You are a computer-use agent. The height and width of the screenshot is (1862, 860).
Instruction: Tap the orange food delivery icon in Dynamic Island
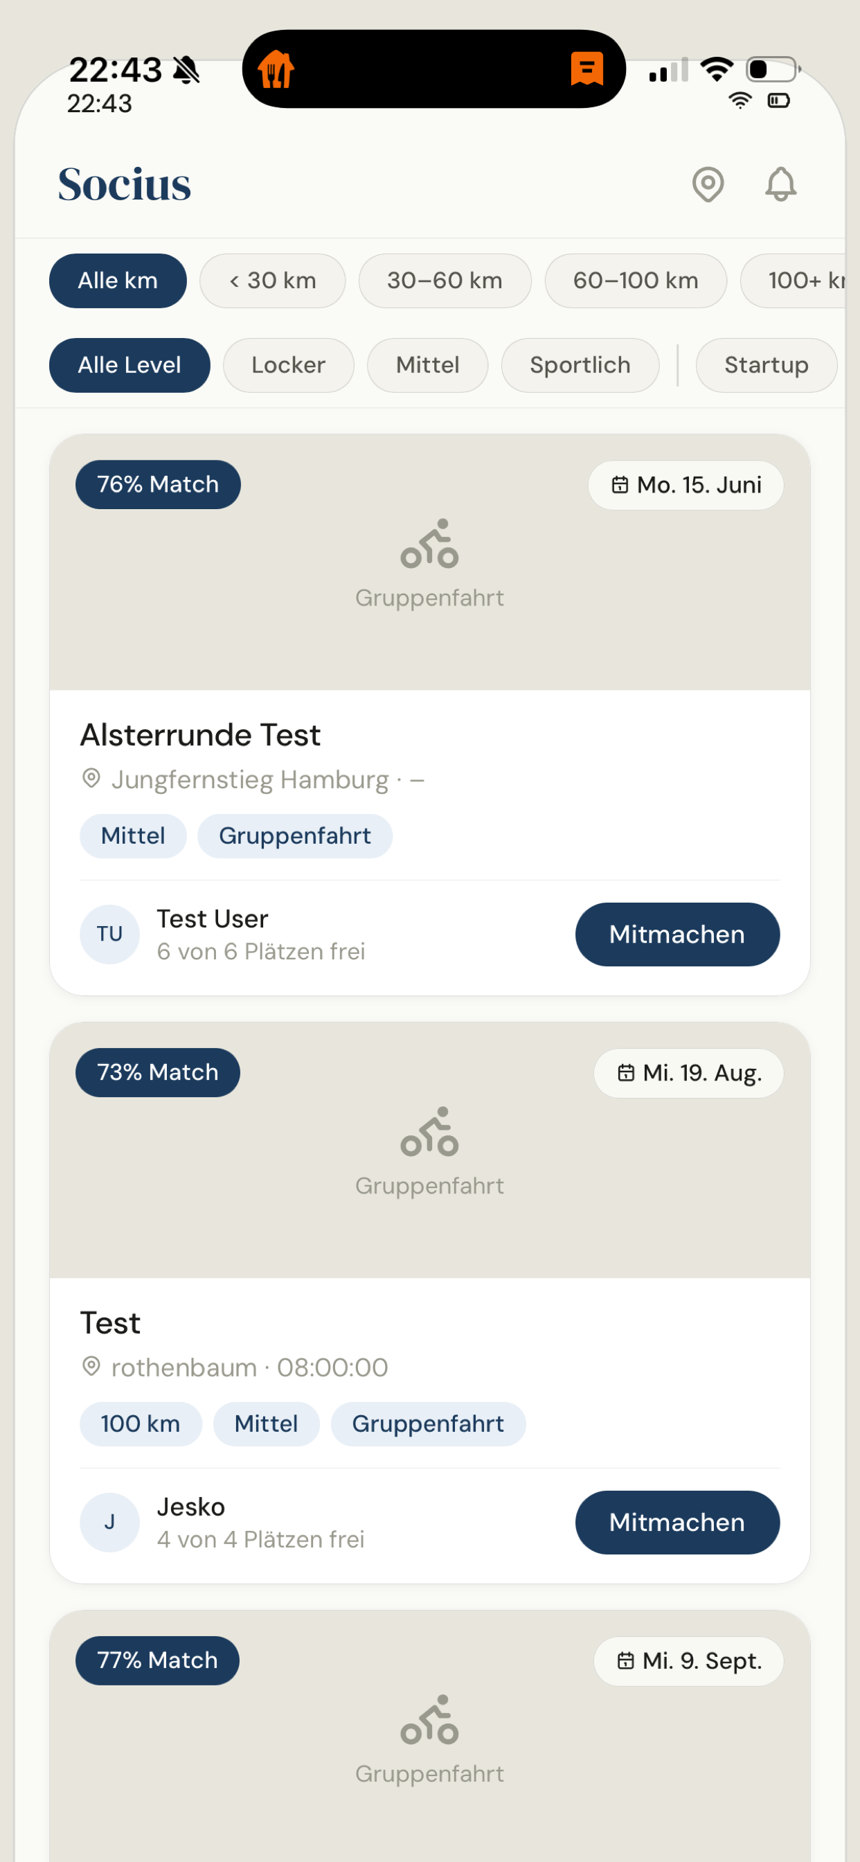pos(276,69)
